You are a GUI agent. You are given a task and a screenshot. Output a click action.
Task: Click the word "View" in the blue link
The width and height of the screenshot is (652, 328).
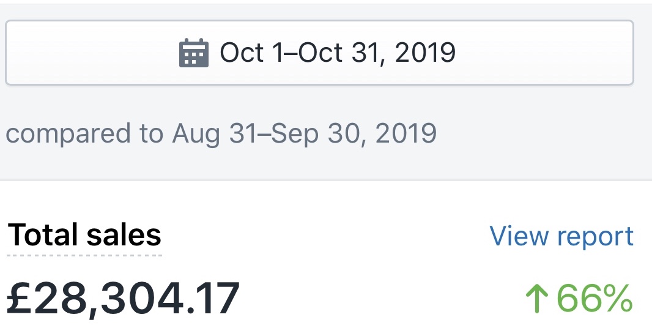tap(519, 235)
